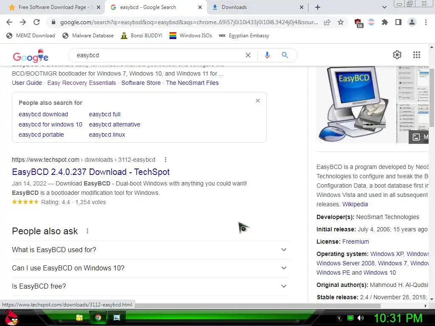Open Google search settings gear
Screen dimensions: 435x326
397,55
